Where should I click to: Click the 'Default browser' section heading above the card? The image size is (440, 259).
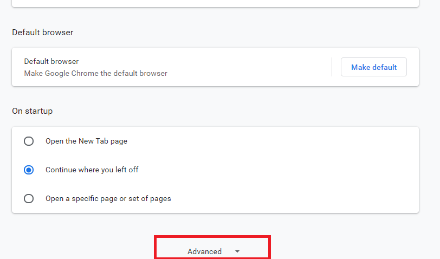point(42,33)
